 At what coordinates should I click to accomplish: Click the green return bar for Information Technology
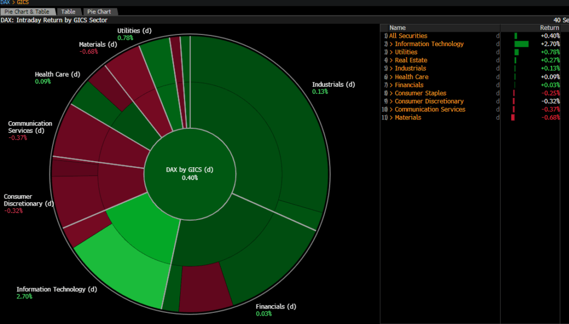(521, 44)
